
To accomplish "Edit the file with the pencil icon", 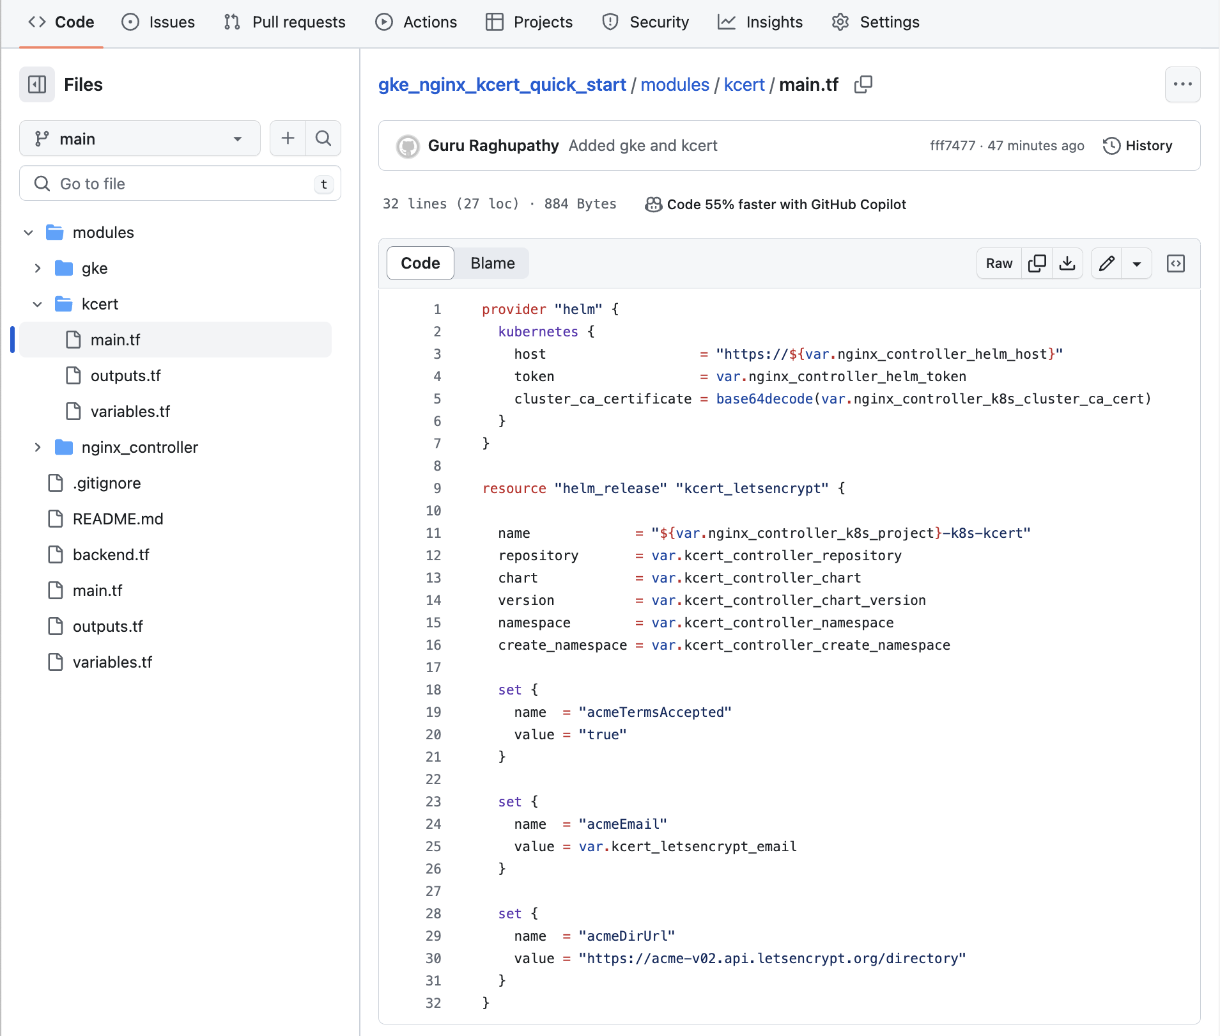I will pyautogui.click(x=1107, y=263).
